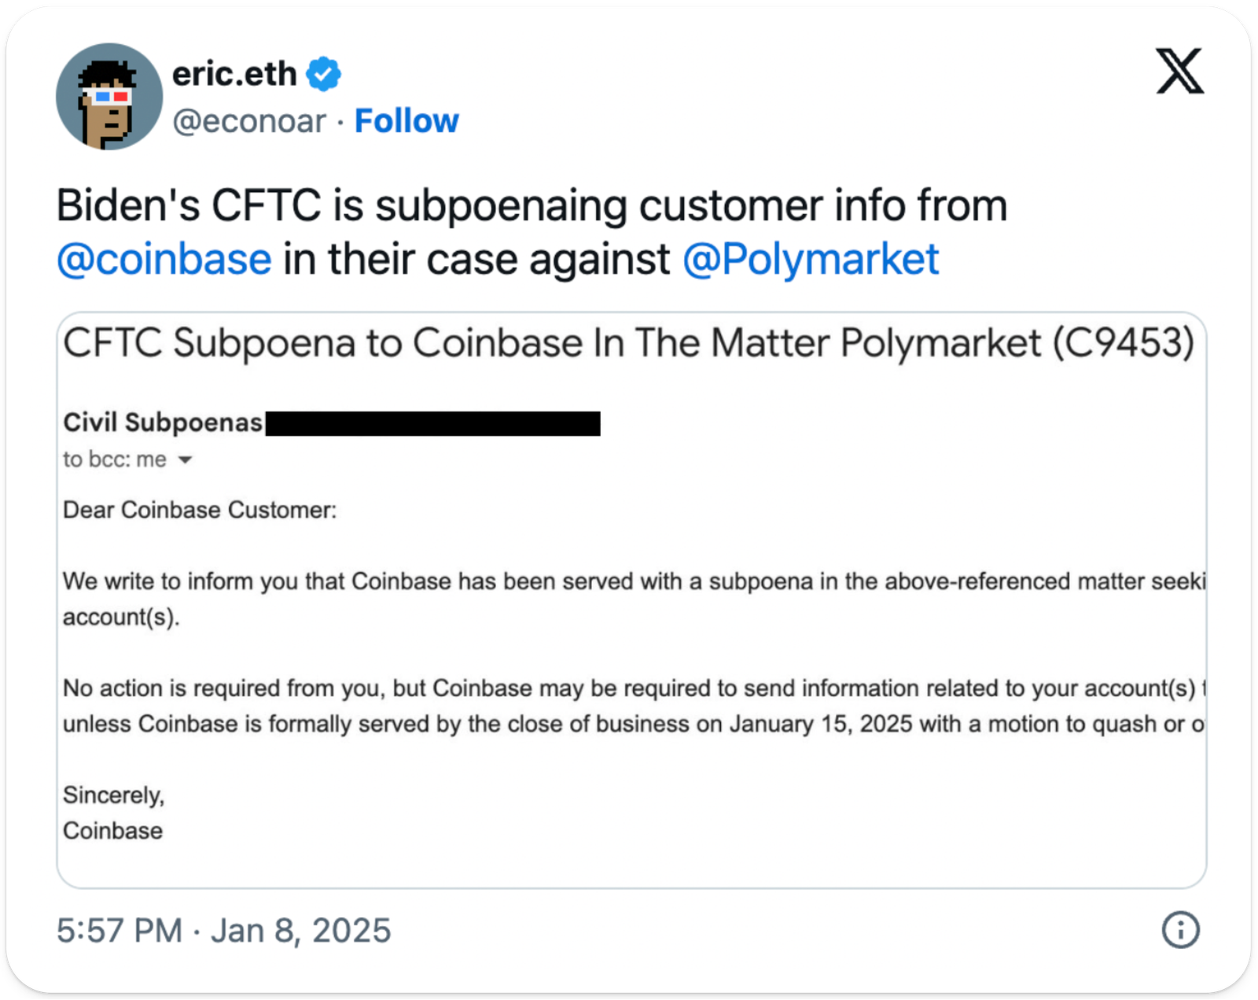1258x1000 pixels.
Task: Click the black redacted sender address bar
Action: [433, 423]
